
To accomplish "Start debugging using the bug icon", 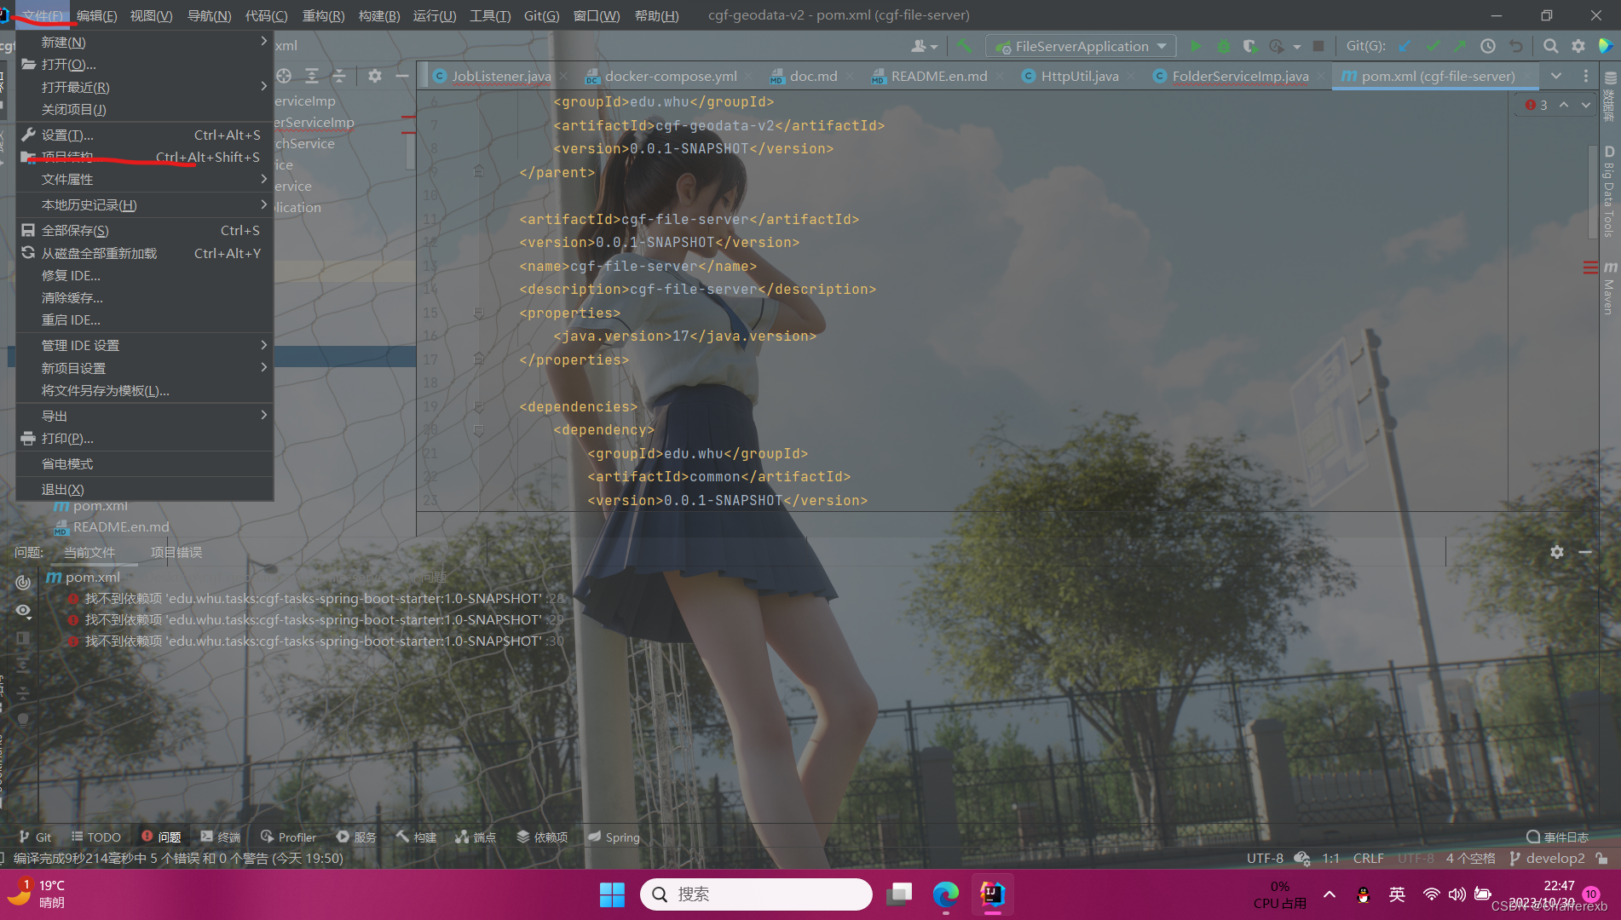I will pyautogui.click(x=1222, y=46).
